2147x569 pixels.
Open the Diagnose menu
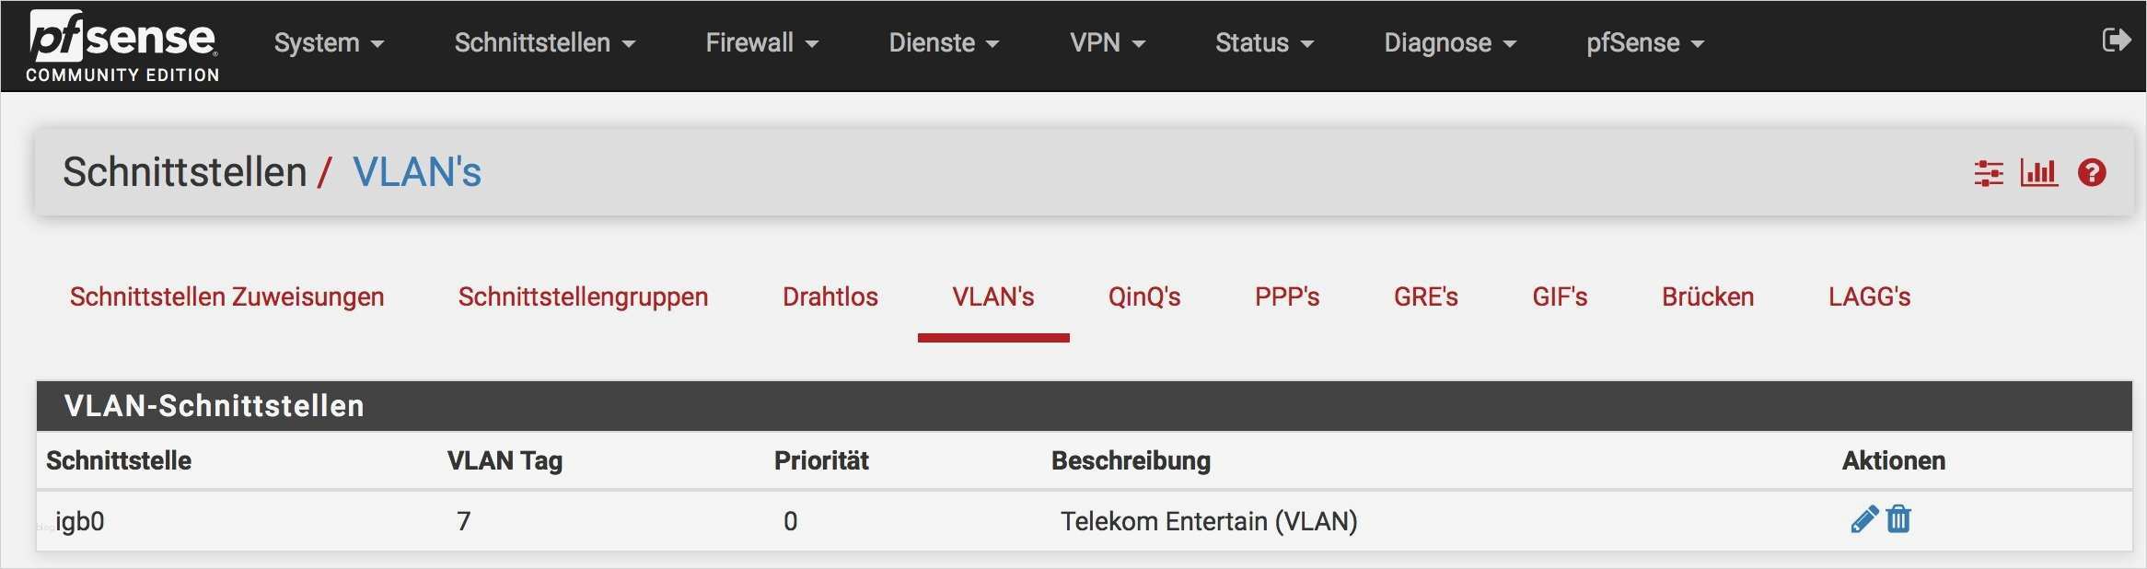tap(1449, 43)
